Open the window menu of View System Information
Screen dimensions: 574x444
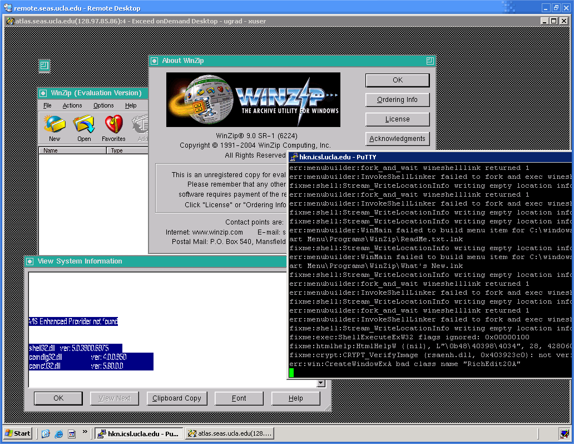pos(30,261)
